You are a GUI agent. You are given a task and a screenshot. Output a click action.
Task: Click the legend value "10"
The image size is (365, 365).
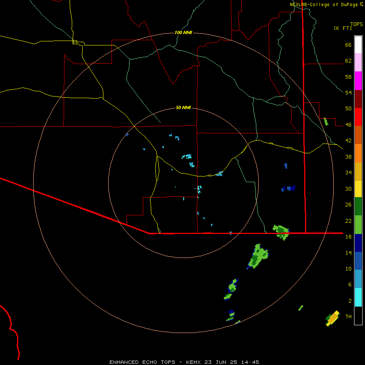tap(348, 268)
